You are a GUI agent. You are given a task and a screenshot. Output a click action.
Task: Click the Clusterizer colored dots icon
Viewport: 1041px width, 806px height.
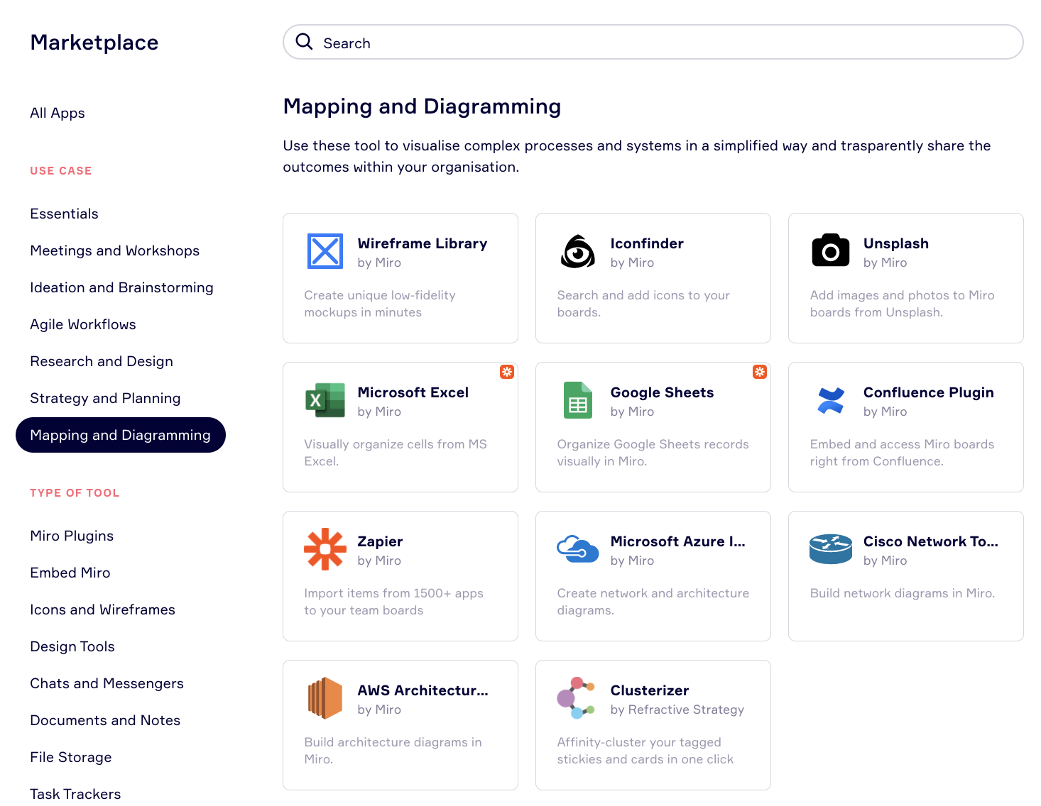[576, 698]
